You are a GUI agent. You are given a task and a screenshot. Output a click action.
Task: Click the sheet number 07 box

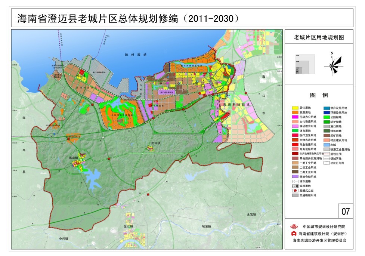[345, 212]
